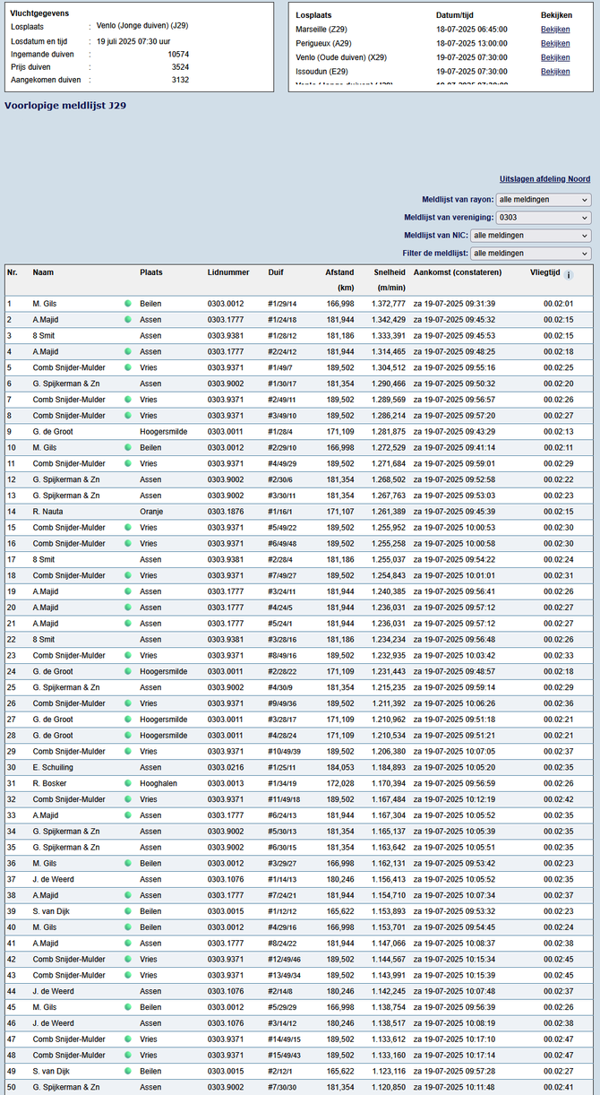Click green dot in row 1 M. Gils
Screen dimensions: 600x1095
pyautogui.click(x=128, y=304)
